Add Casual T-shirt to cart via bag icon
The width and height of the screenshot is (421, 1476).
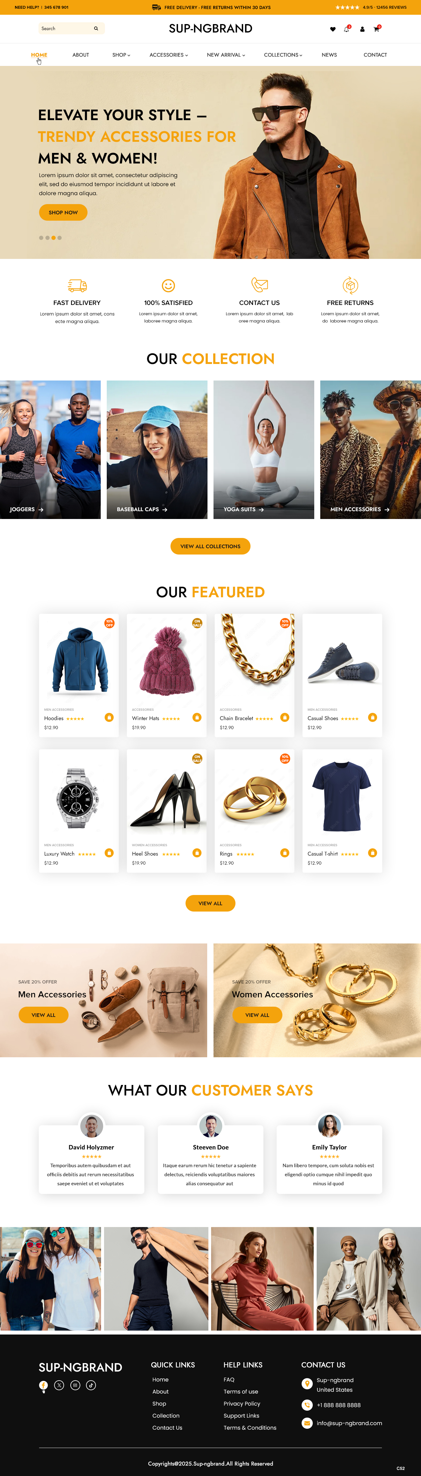tap(372, 853)
